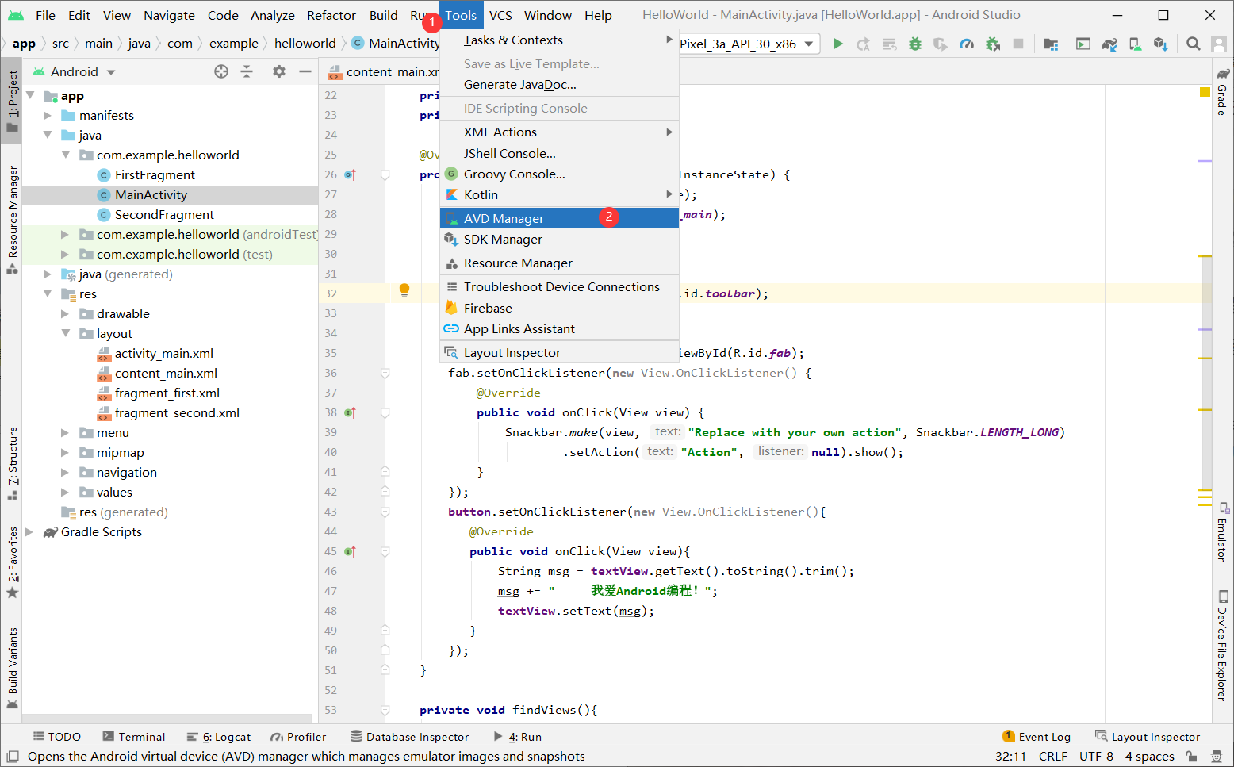Open Search Everywhere magnifier icon
This screenshot has height=767, width=1234.
(x=1194, y=44)
